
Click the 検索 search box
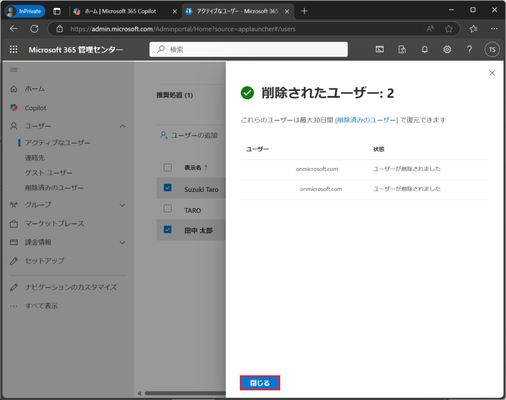[249, 49]
